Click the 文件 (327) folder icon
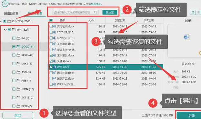This screenshot has height=119, width=201. 14,30
